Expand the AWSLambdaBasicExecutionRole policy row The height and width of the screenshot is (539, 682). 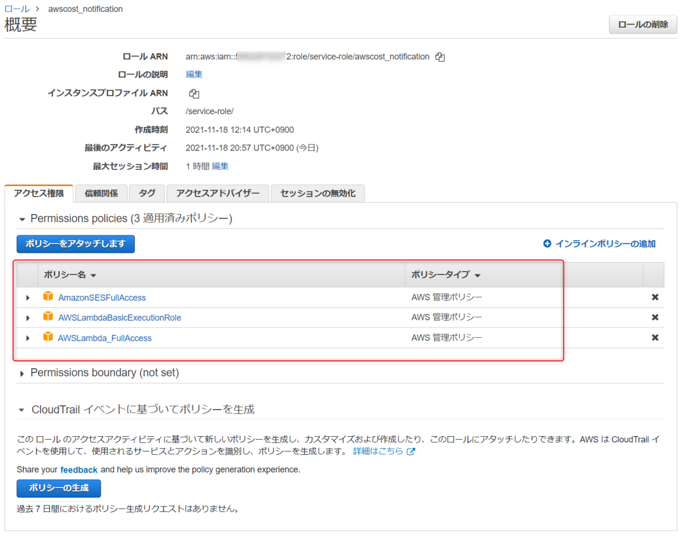27,317
